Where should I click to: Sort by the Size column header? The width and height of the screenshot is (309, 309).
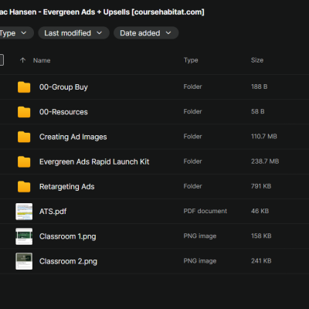(257, 60)
